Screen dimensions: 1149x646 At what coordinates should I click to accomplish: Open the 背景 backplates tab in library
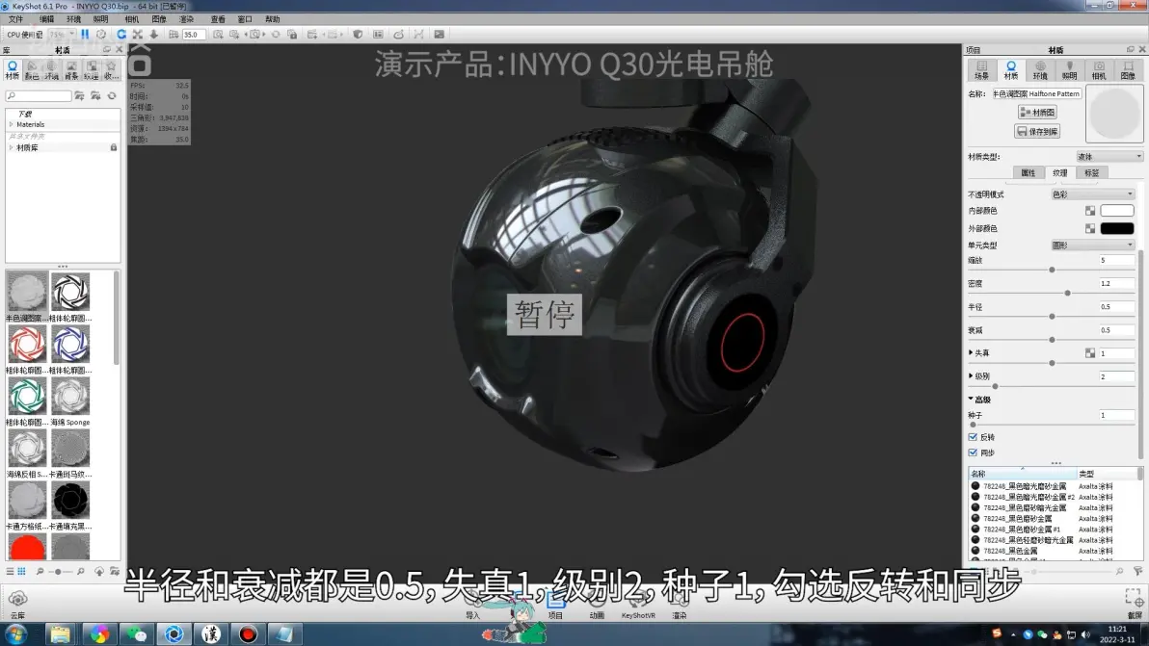click(71, 70)
